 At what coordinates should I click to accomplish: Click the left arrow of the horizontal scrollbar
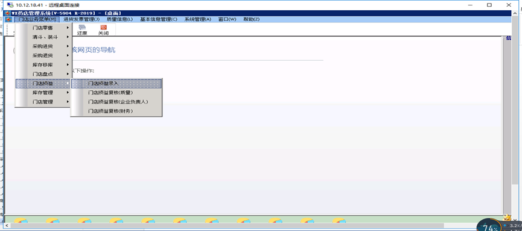(8, 226)
